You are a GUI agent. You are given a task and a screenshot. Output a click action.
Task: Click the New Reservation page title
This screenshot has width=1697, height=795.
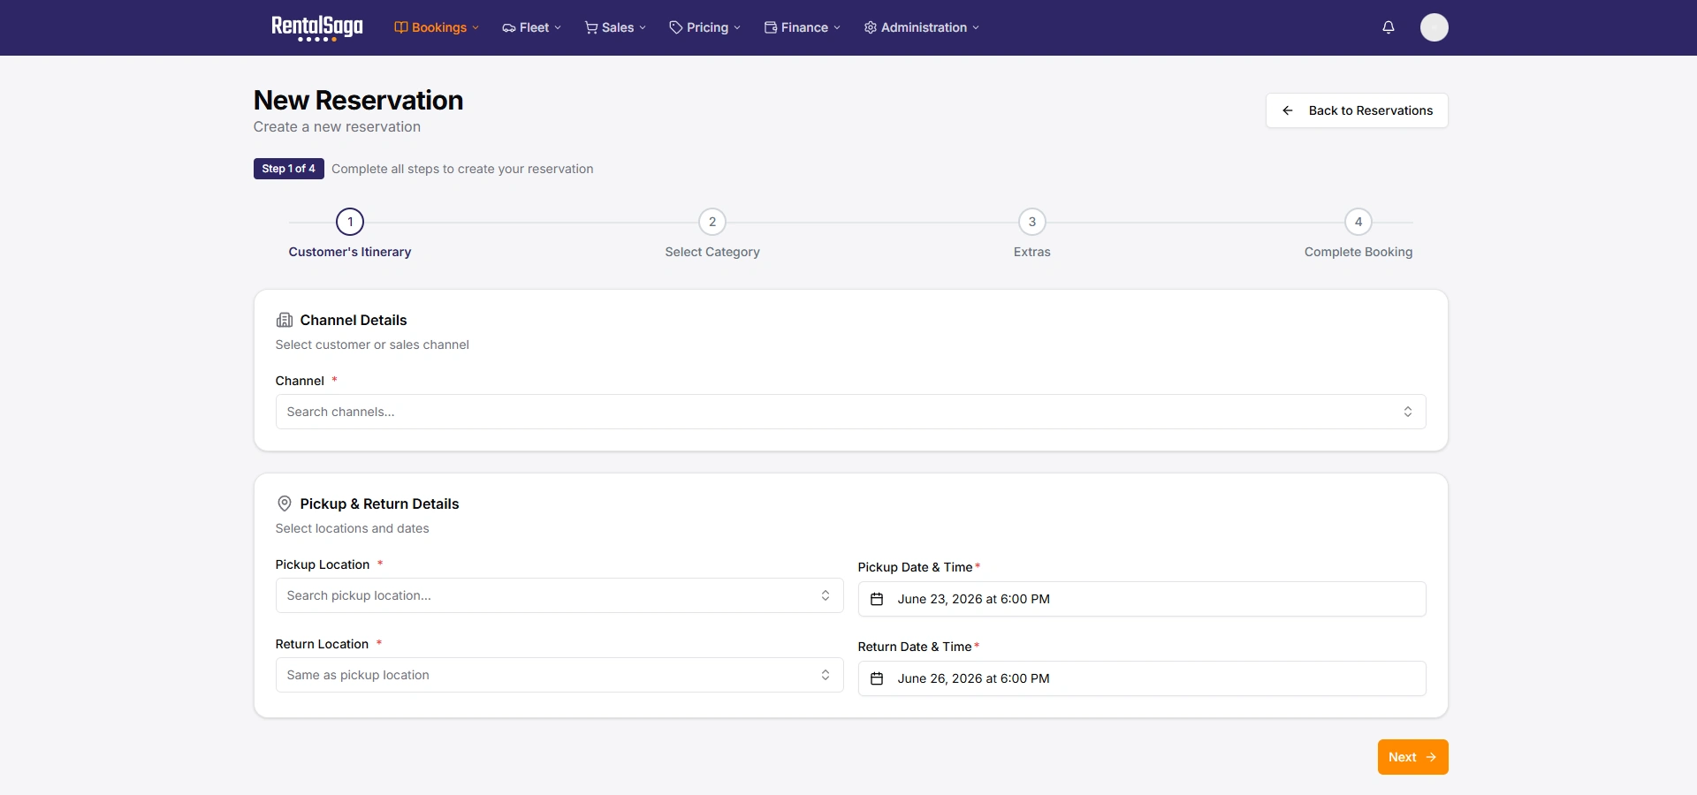(358, 100)
